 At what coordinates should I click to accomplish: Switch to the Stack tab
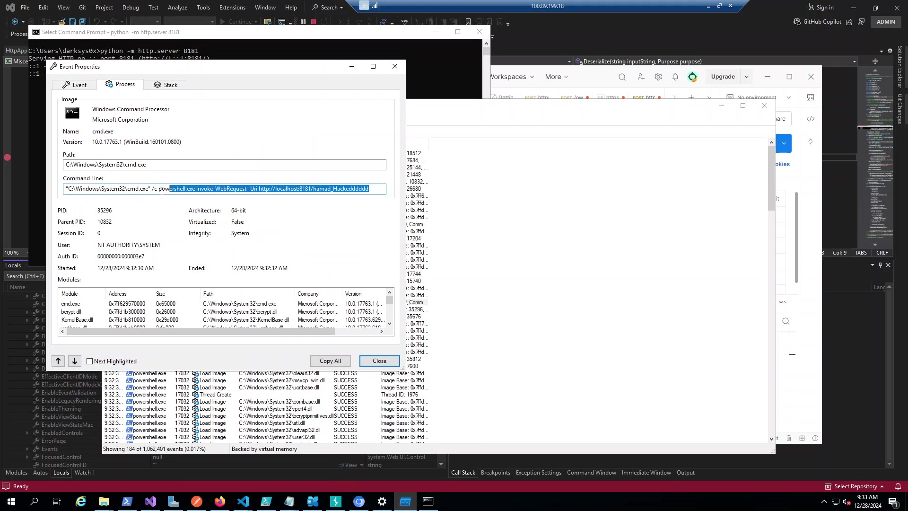pos(166,85)
